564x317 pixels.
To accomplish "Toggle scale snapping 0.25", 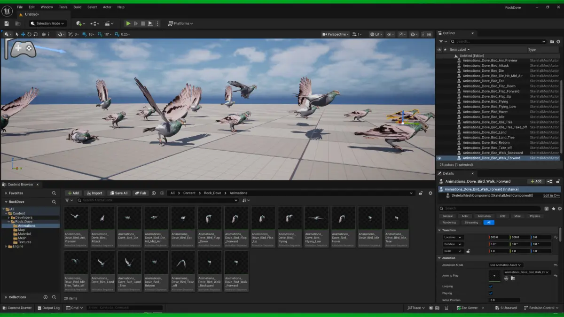I will pyautogui.click(x=117, y=34).
